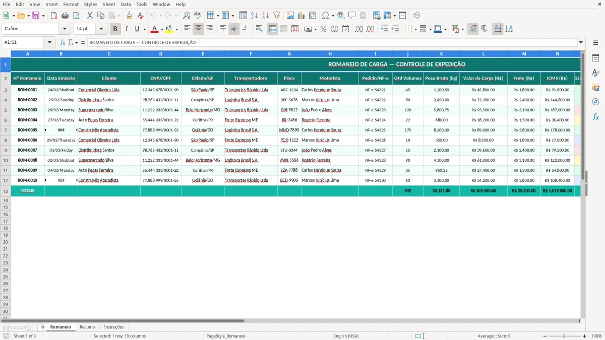This screenshot has height=340, width=605.
Task: Toggle Bold formatting
Action: point(115,29)
